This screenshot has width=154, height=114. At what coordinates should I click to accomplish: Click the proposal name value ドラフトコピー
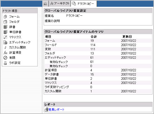[74, 16]
